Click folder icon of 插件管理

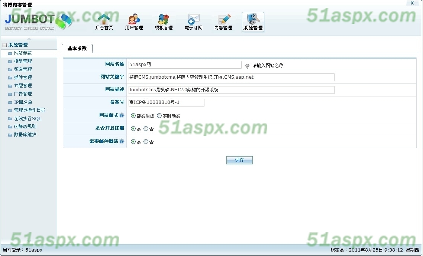pos(10,78)
